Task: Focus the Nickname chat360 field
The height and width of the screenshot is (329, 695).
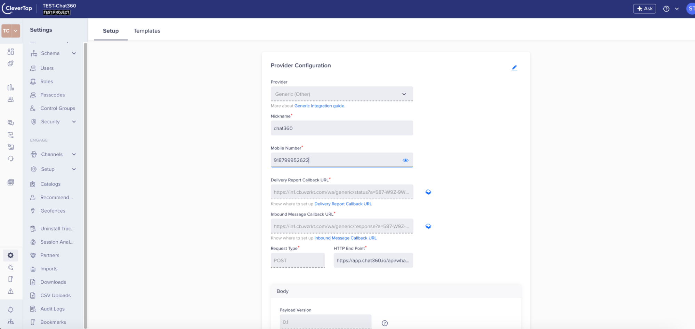Action: (x=342, y=128)
